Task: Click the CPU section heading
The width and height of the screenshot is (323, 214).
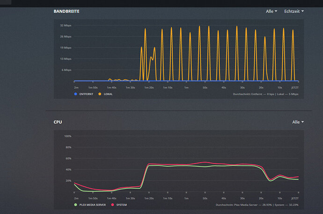Action: (x=58, y=122)
